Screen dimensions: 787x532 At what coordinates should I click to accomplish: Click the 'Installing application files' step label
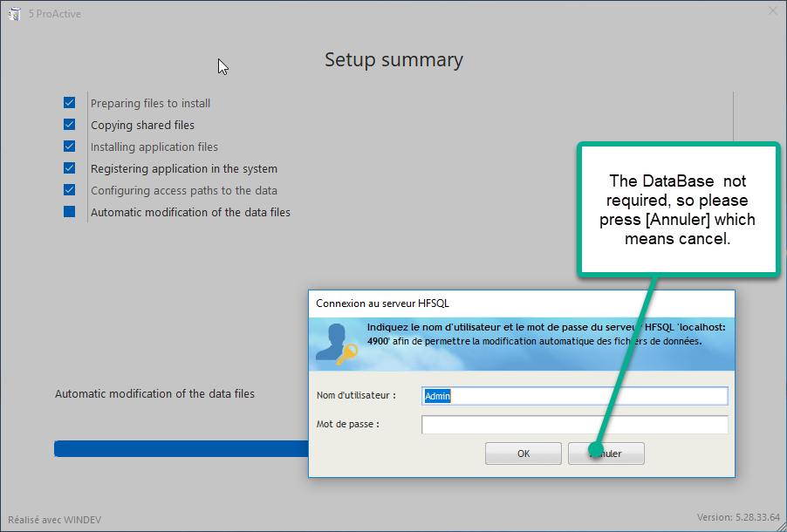(154, 147)
